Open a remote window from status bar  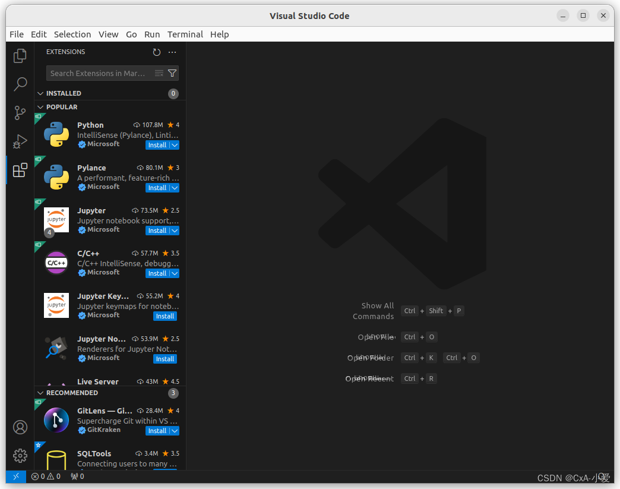pos(16,477)
